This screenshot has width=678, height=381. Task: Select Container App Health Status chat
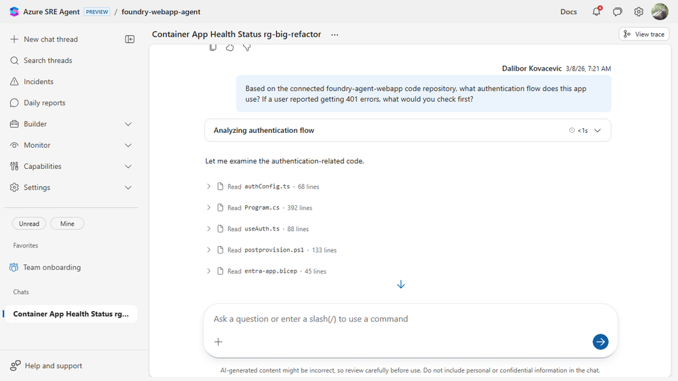coord(71,314)
